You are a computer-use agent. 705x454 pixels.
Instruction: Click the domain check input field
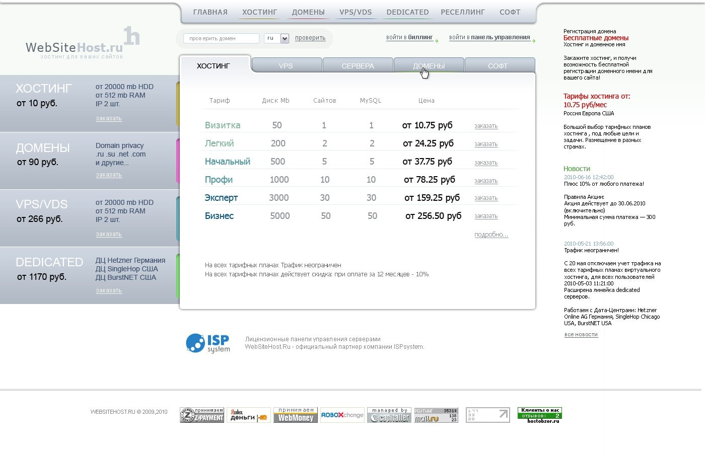pos(221,38)
